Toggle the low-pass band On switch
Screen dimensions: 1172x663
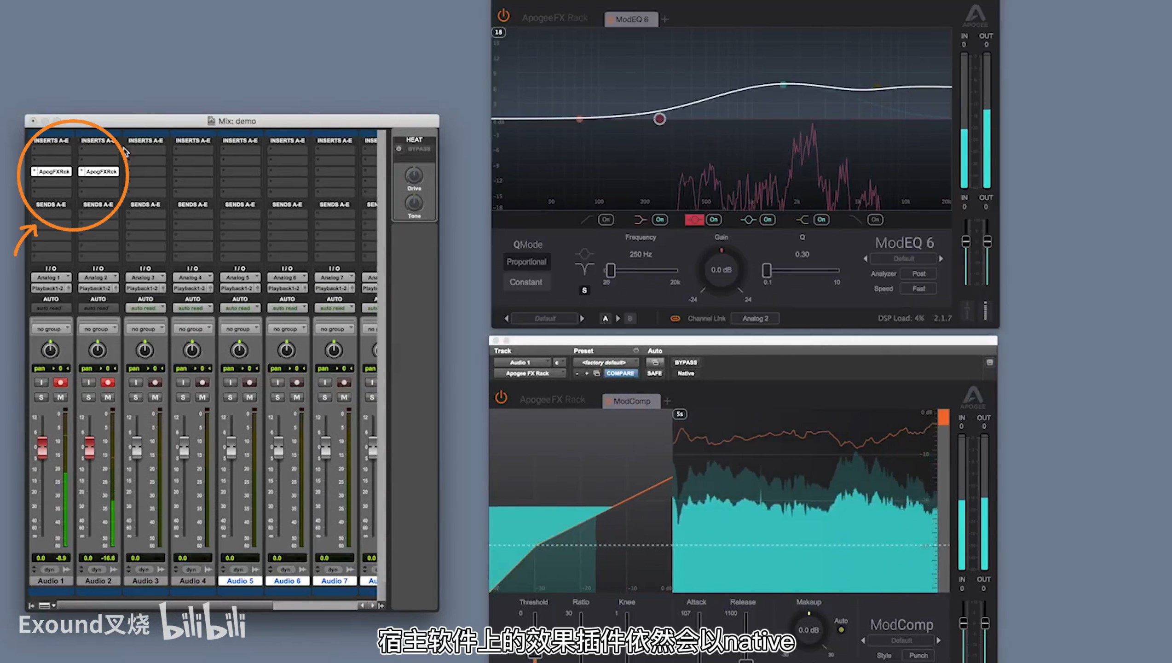875,220
